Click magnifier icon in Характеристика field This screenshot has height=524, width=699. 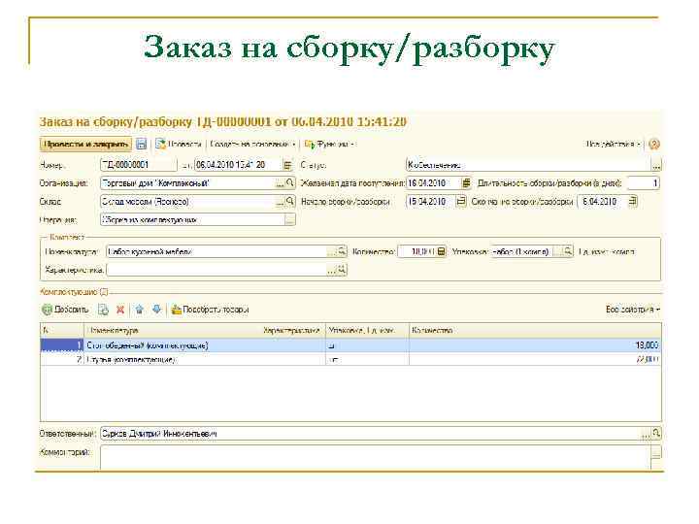click(x=342, y=270)
